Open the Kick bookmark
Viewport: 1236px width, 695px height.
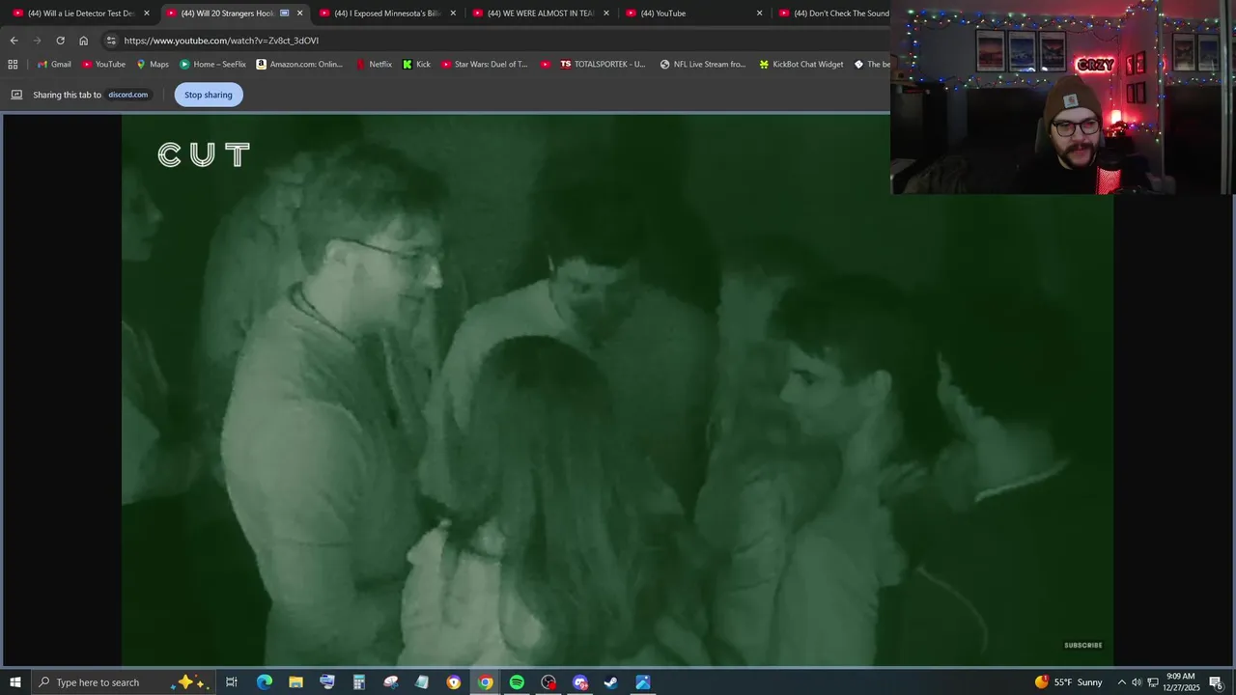pos(416,65)
